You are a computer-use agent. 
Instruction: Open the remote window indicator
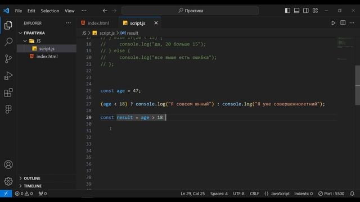[x=6, y=194]
